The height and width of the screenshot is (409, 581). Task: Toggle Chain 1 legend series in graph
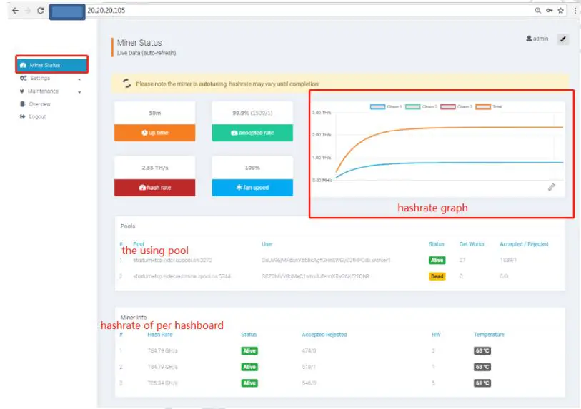tap(386, 107)
